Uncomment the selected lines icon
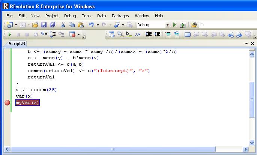 (177, 35)
